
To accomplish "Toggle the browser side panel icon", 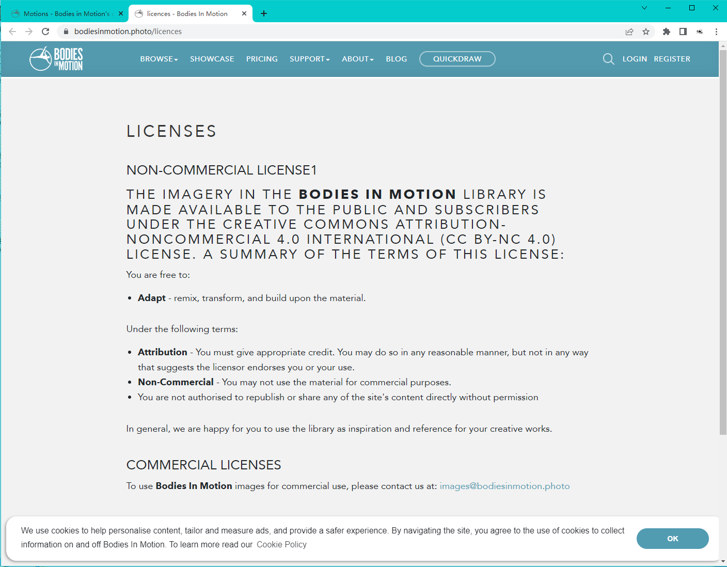I will coord(683,31).
